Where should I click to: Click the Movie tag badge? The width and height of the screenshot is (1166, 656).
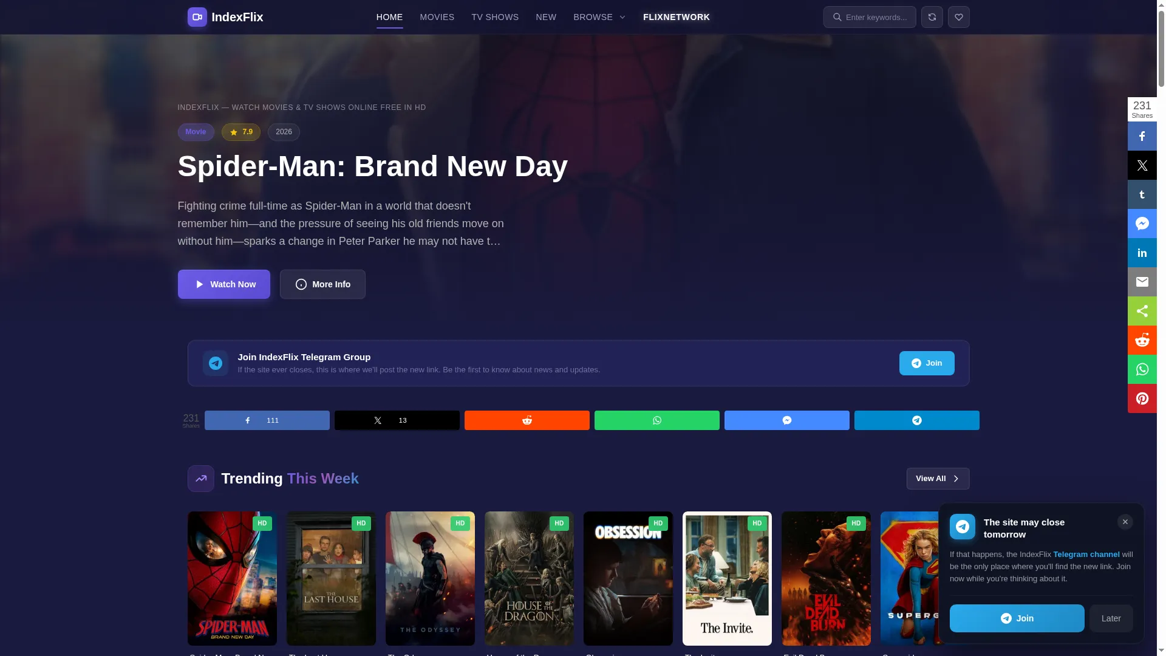point(196,132)
